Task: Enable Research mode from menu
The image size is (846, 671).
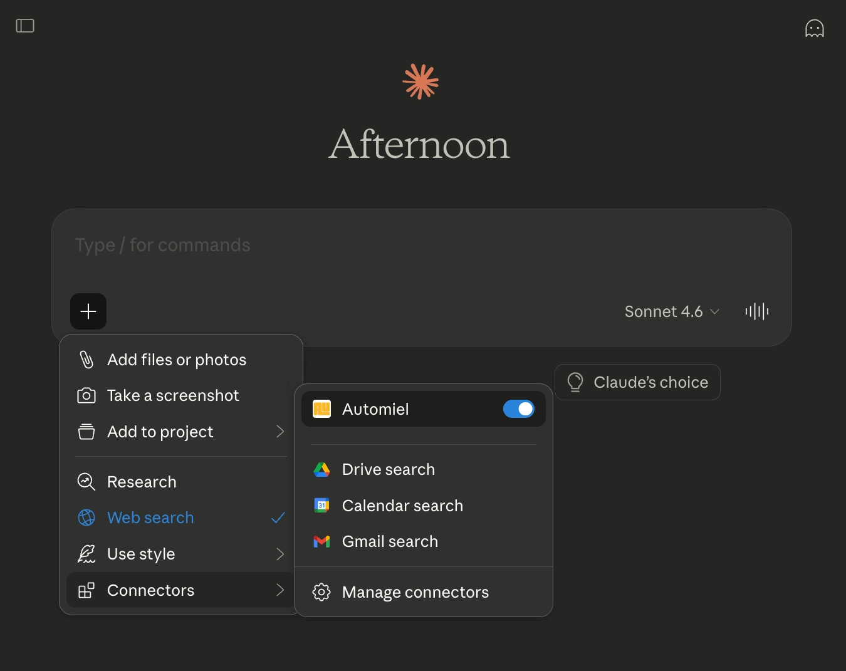Action: pos(142,482)
